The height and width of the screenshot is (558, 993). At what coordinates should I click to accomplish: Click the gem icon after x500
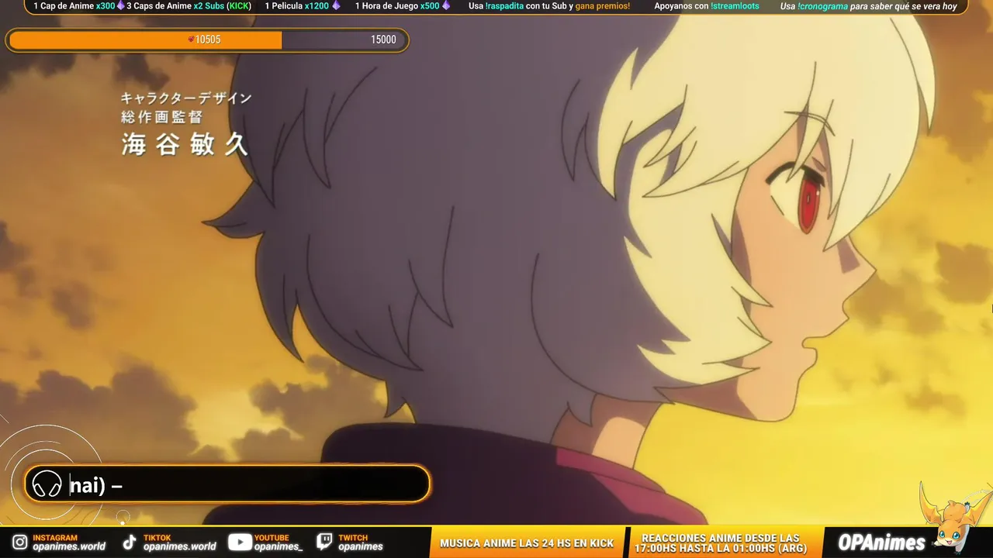click(446, 6)
